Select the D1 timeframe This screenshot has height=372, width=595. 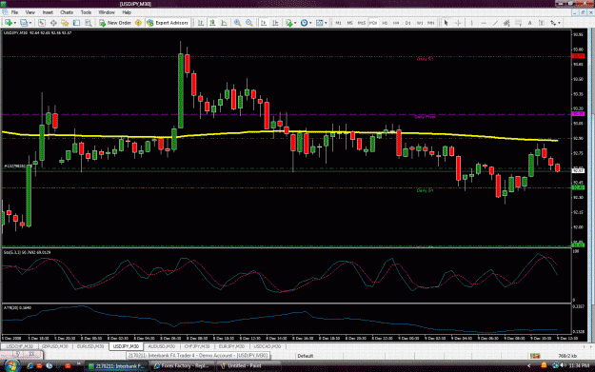407,23
